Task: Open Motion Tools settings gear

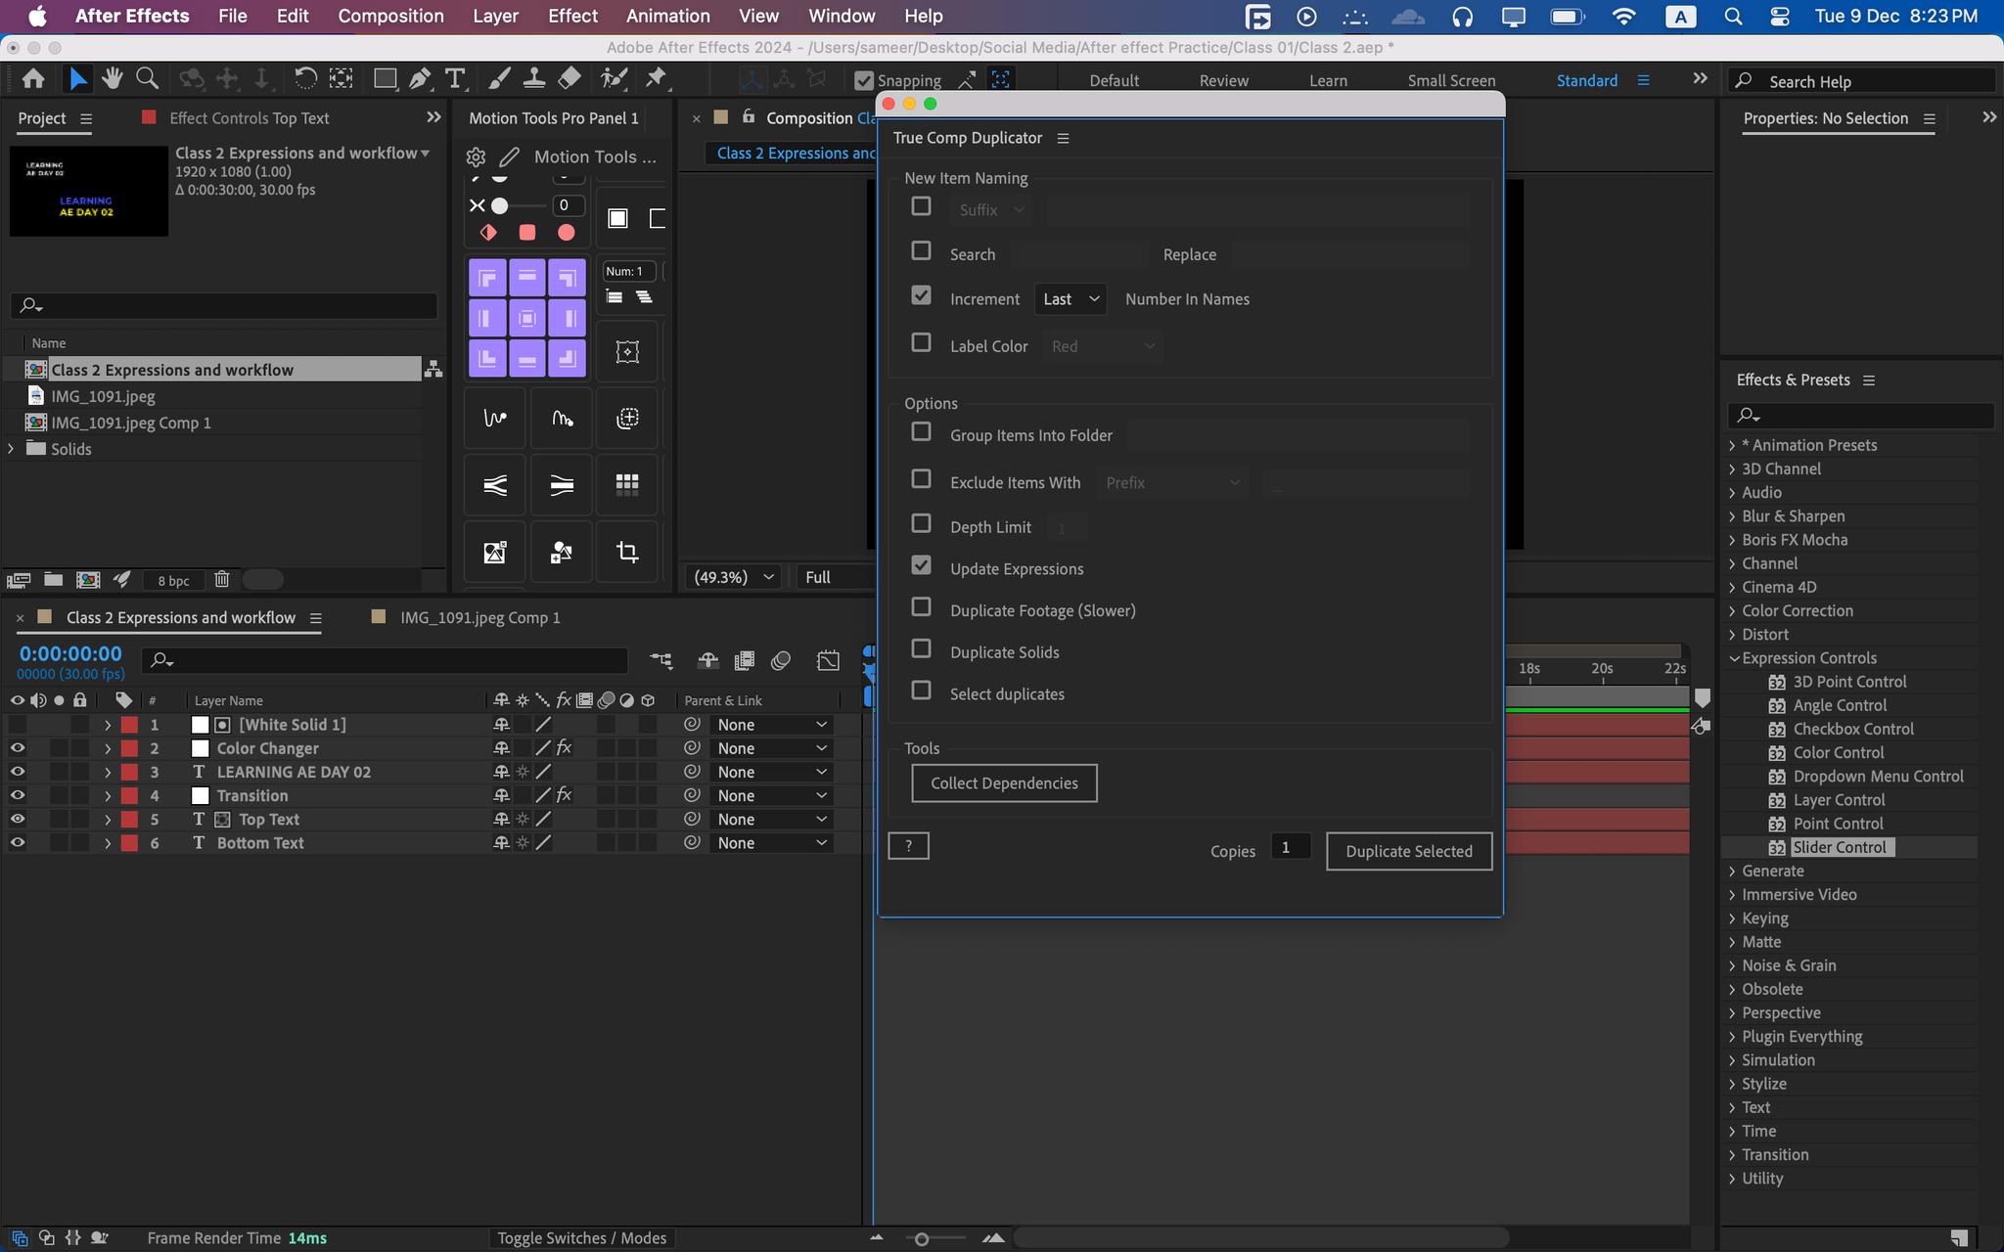Action: tap(477, 156)
